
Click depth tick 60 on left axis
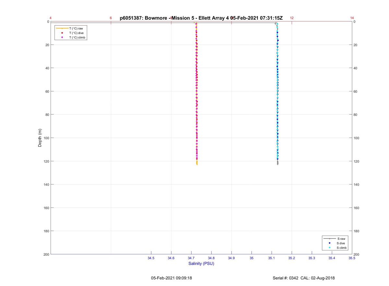pyautogui.click(x=47, y=91)
